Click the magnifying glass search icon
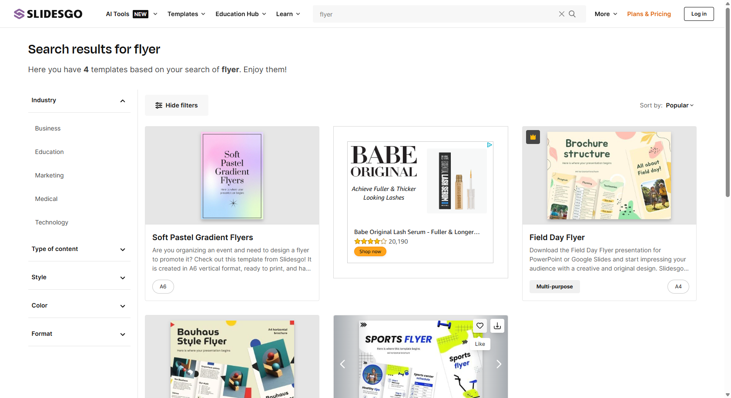The height and width of the screenshot is (398, 731). [572, 14]
